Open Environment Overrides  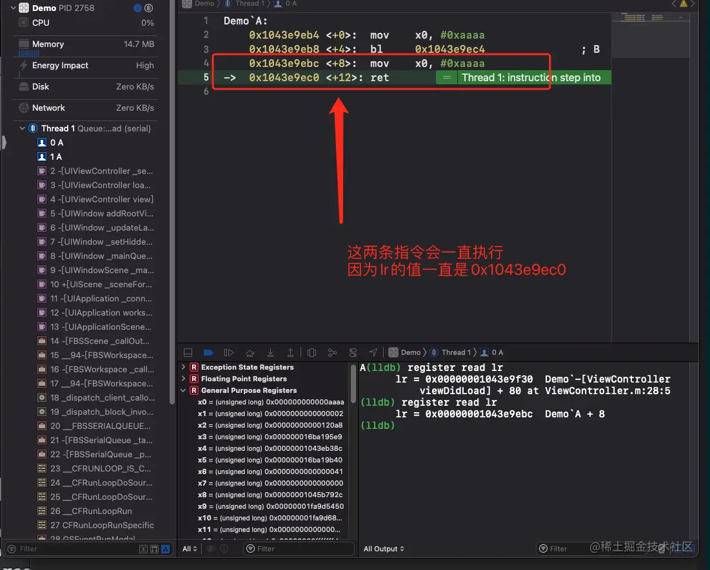point(353,352)
